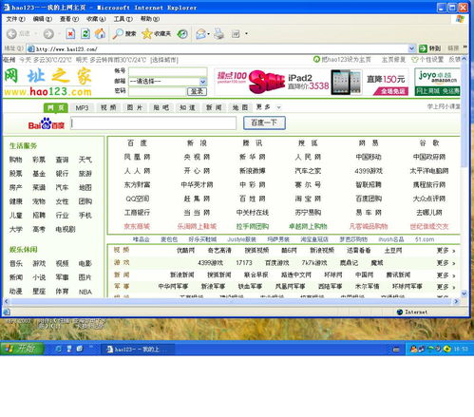Click the Back arrow in IE toolbar

(11, 33)
